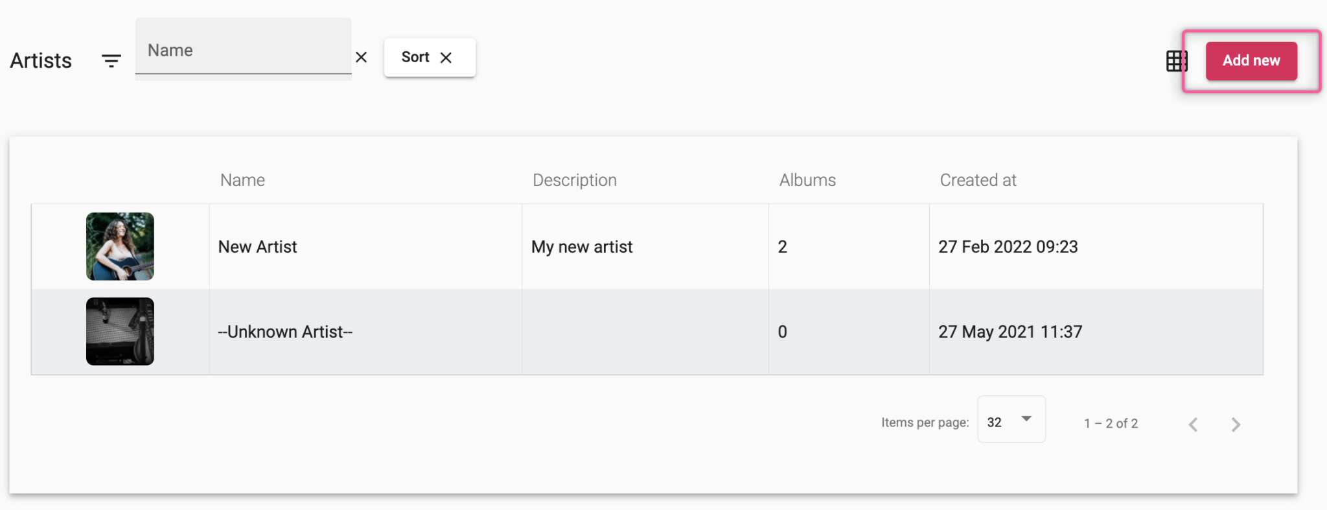Viewport: 1327px width, 510px height.
Task: Go to the previous page with the left chevron
Action: click(1192, 424)
